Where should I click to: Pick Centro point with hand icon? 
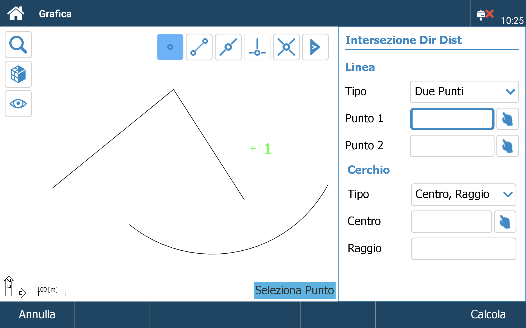pos(505,221)
